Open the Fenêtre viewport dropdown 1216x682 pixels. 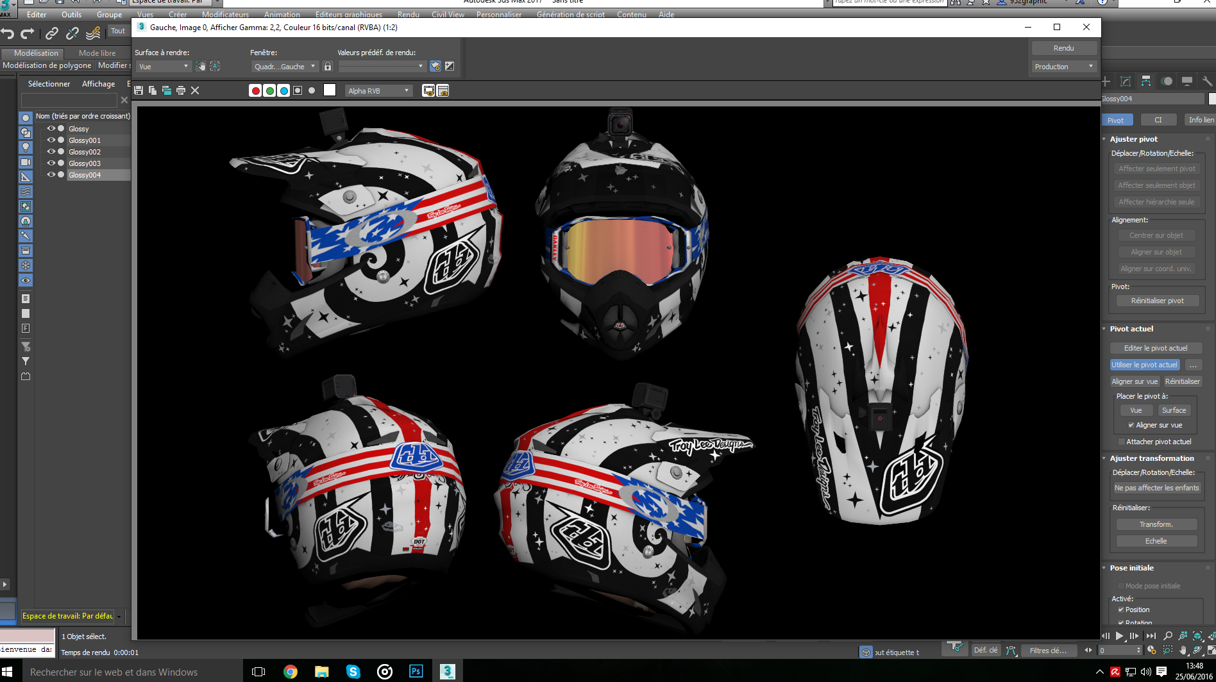285,66
